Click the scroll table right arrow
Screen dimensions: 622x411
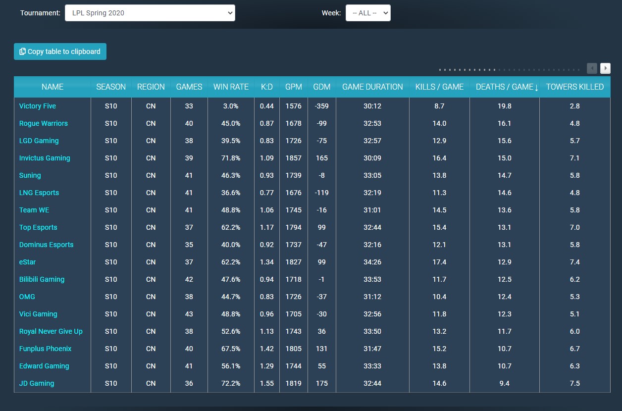point(605,68)
